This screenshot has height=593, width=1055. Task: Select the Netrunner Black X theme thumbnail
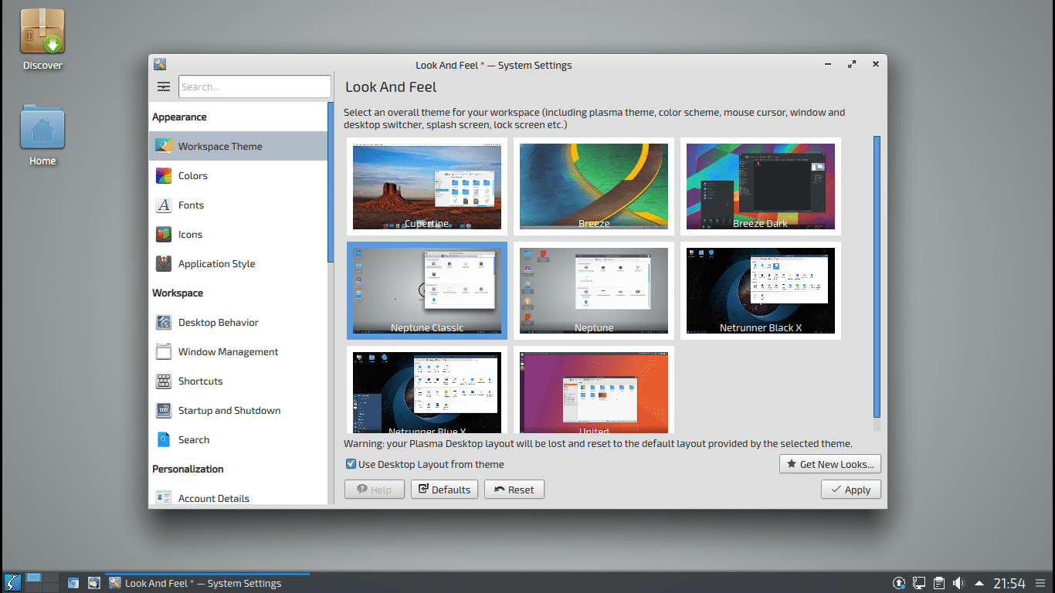(x=761, y=290)
